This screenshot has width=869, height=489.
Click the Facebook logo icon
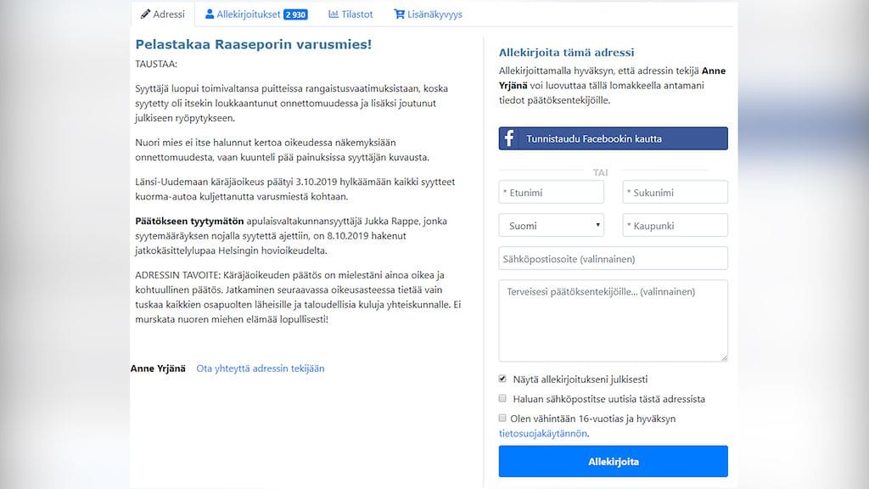pos(509,138)
